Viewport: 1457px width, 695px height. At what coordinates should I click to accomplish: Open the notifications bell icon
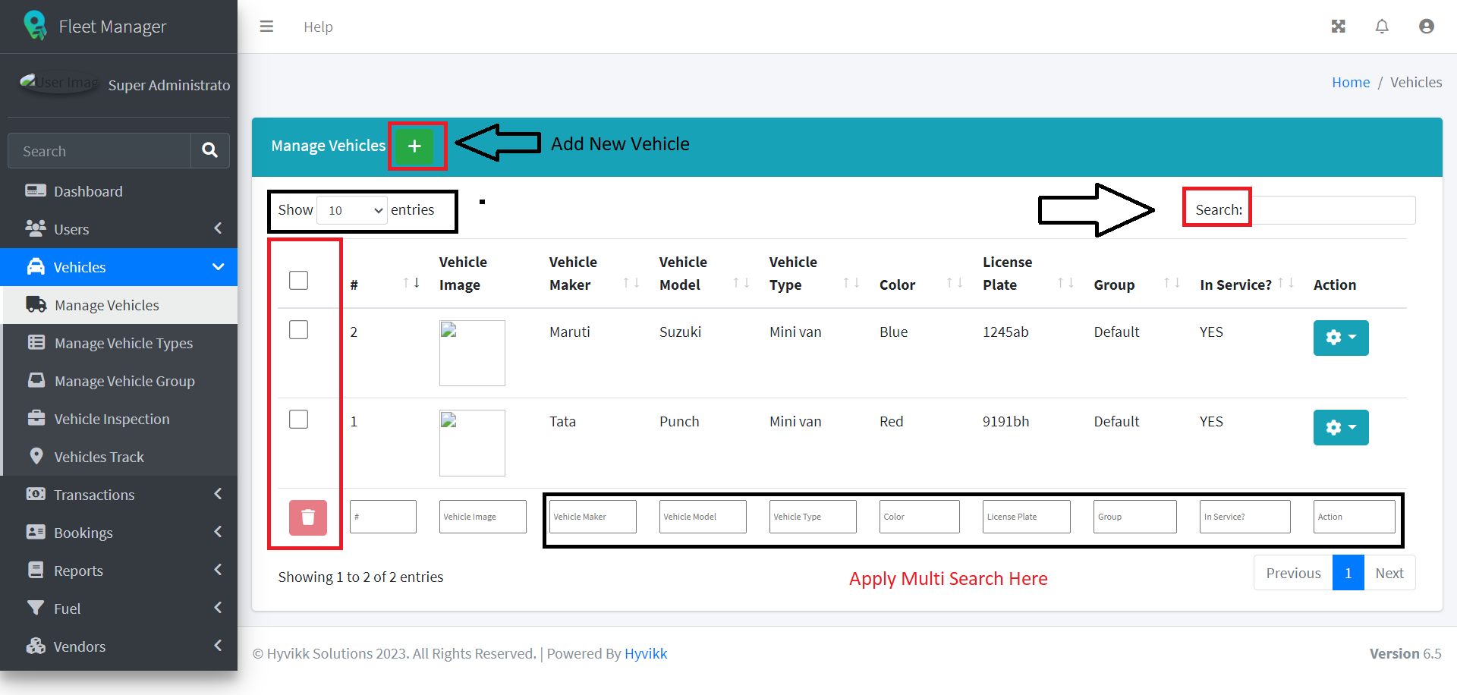(x=1382, y=27)
